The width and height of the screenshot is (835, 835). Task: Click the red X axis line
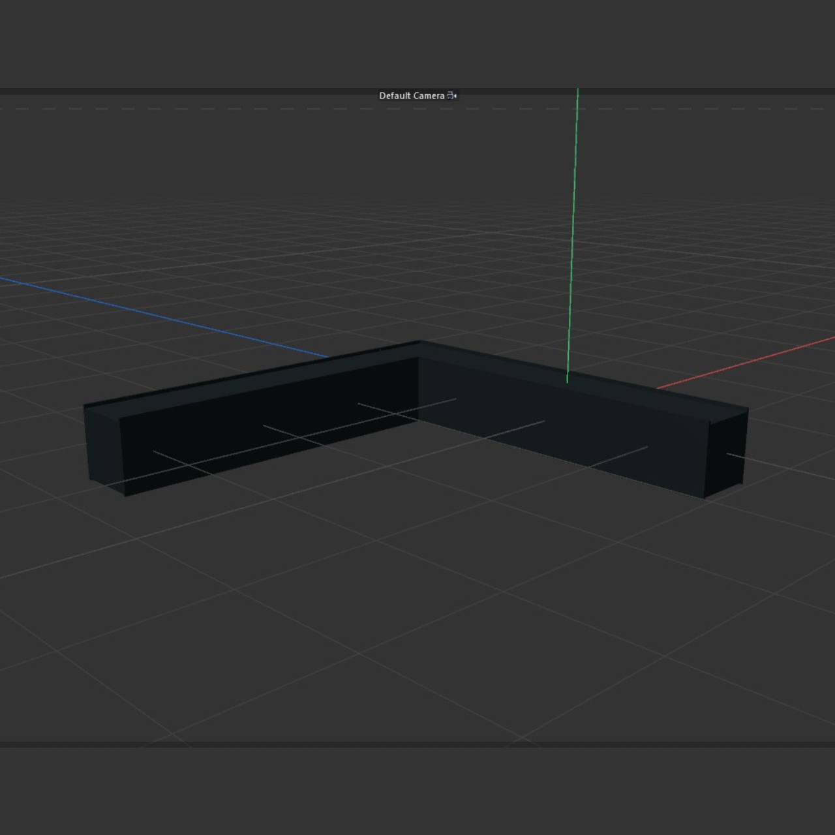[x=746, y=362]
